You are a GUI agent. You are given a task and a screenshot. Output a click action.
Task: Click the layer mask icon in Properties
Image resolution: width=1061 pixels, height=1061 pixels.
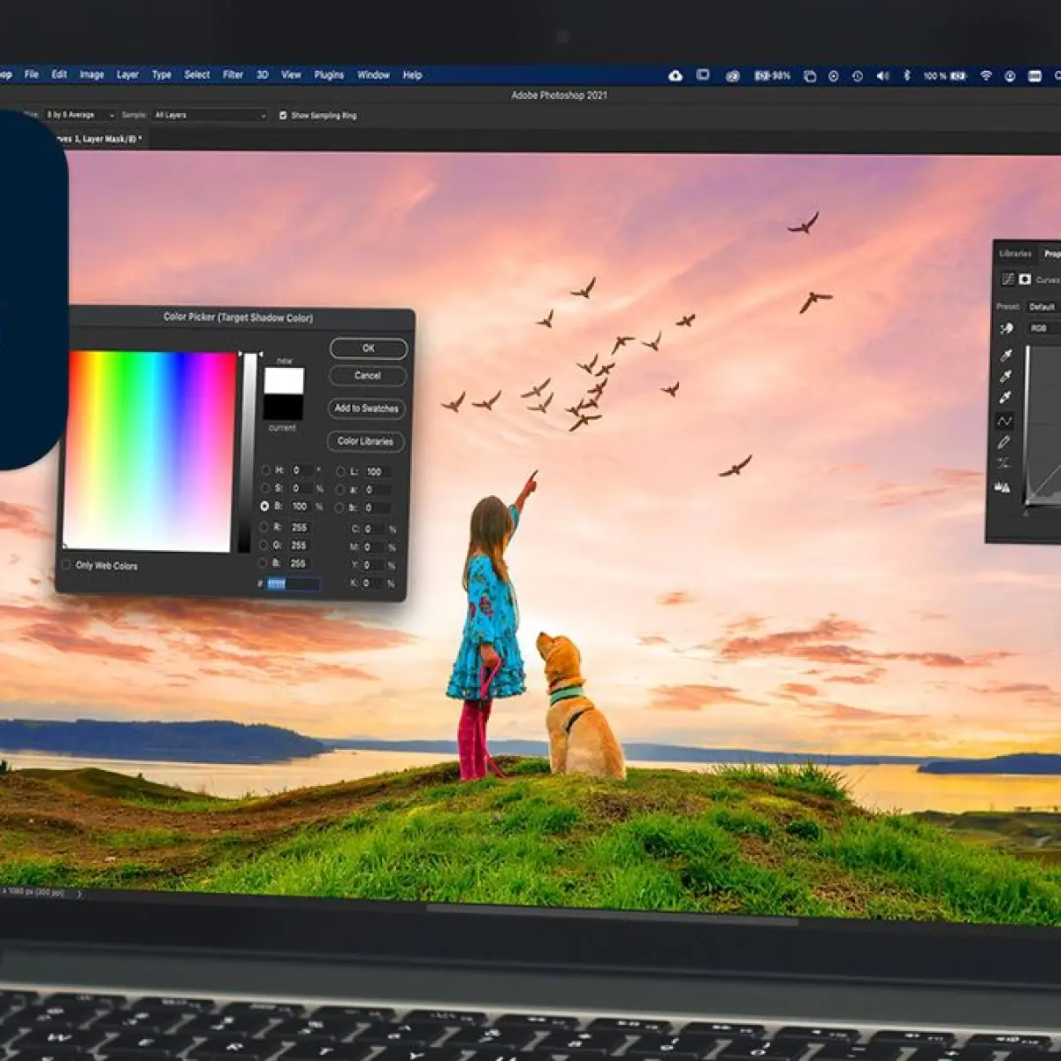(1025, 279)
